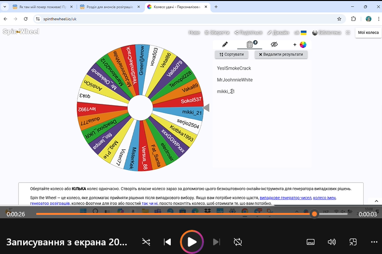Click the video seek bar handle
382x254 pixels.
[x=314, y=214]
